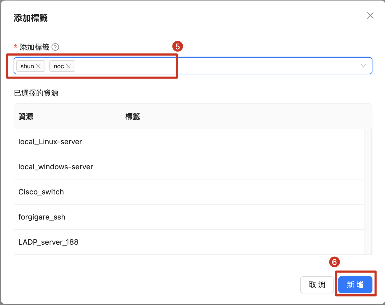
Task: Select the LADP_server_188 resource row
Action: click(x=48, y=242)
